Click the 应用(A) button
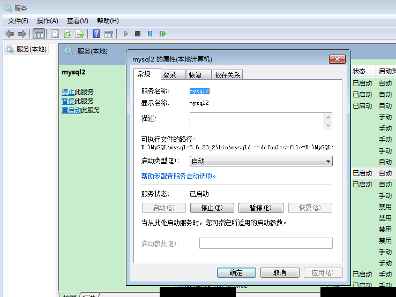This screenshot has height=297, width=396. point(323,272)
